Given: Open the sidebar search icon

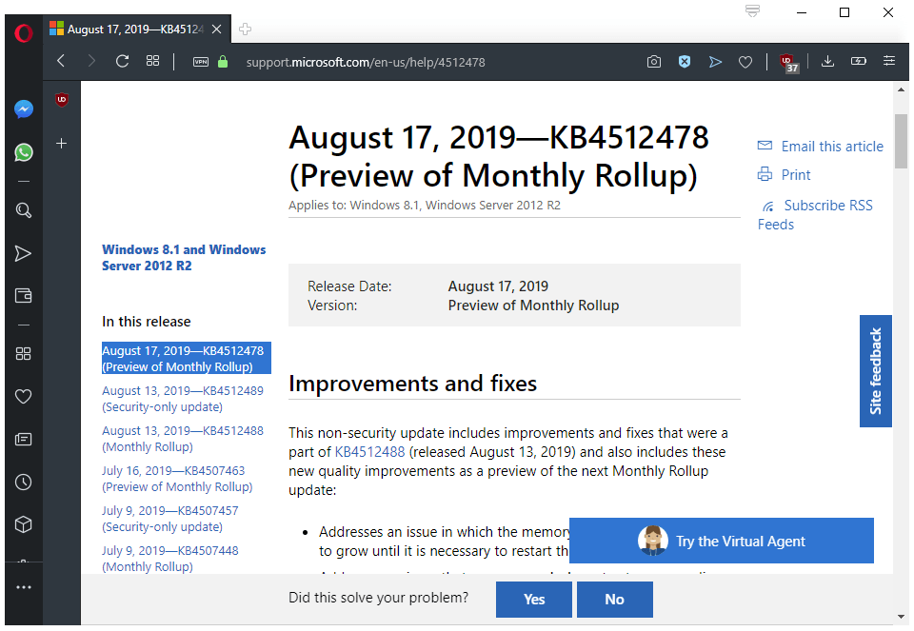Looking at the screenshot, I should 23,210.
